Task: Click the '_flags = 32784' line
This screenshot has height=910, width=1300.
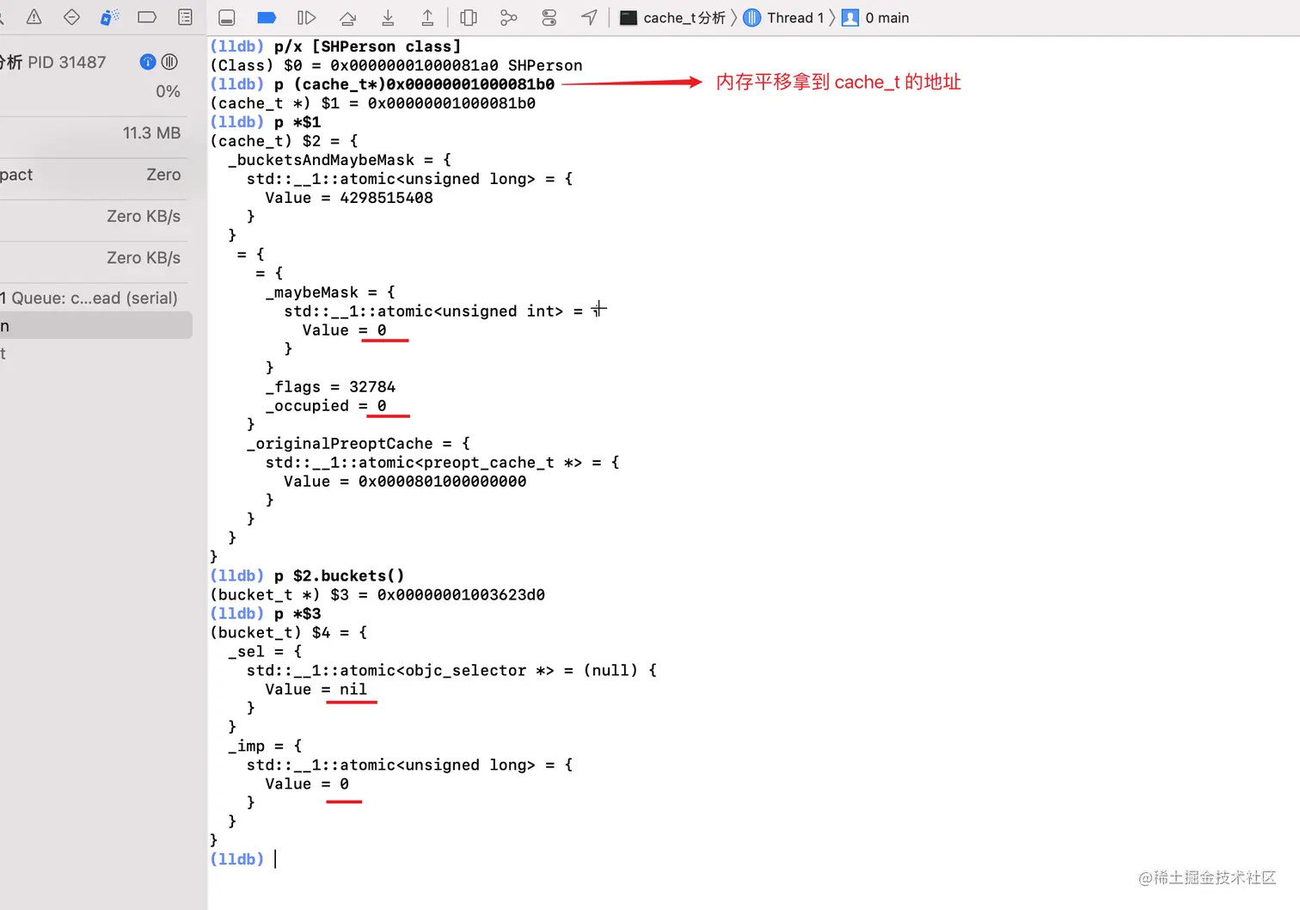Action: click(x=330, y=387)
